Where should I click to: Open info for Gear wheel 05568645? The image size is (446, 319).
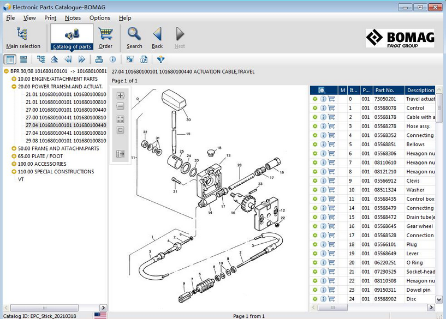(x=323, y=226)
